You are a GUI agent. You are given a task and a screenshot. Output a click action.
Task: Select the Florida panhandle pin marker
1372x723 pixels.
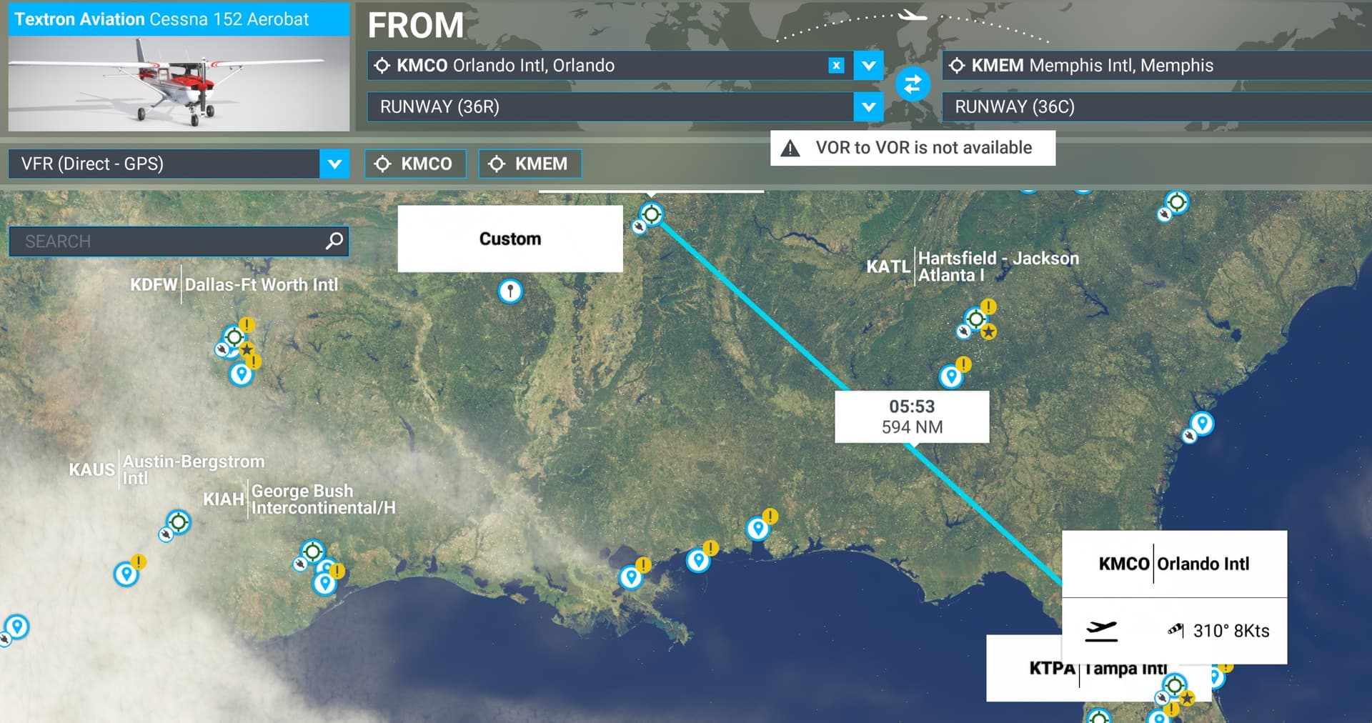point(757,528)
